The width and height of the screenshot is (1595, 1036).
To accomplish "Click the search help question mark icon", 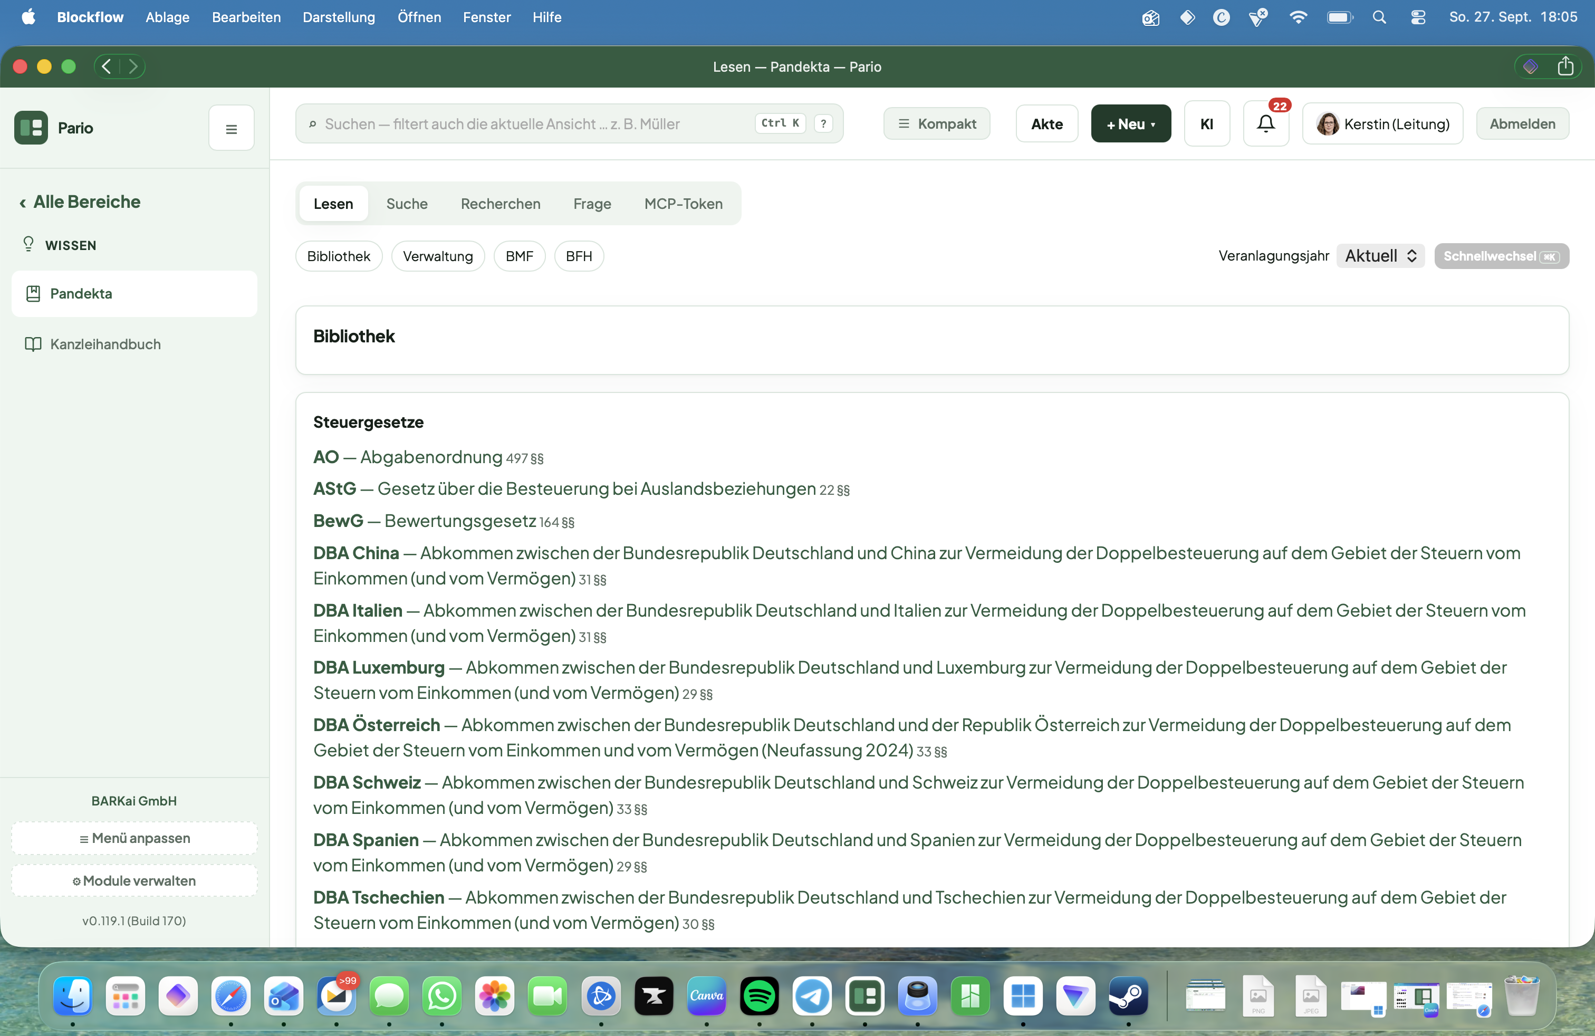I will pyautogui.click(x=824, y=123).
